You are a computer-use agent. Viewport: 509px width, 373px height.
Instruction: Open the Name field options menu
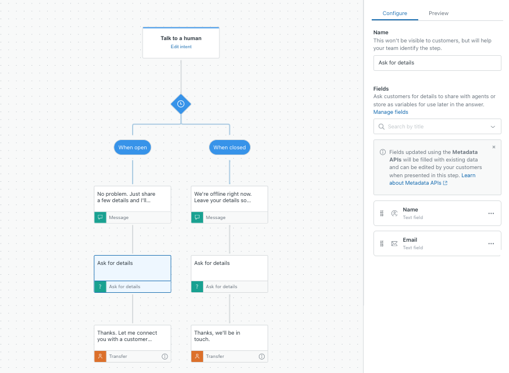[491, 213]
